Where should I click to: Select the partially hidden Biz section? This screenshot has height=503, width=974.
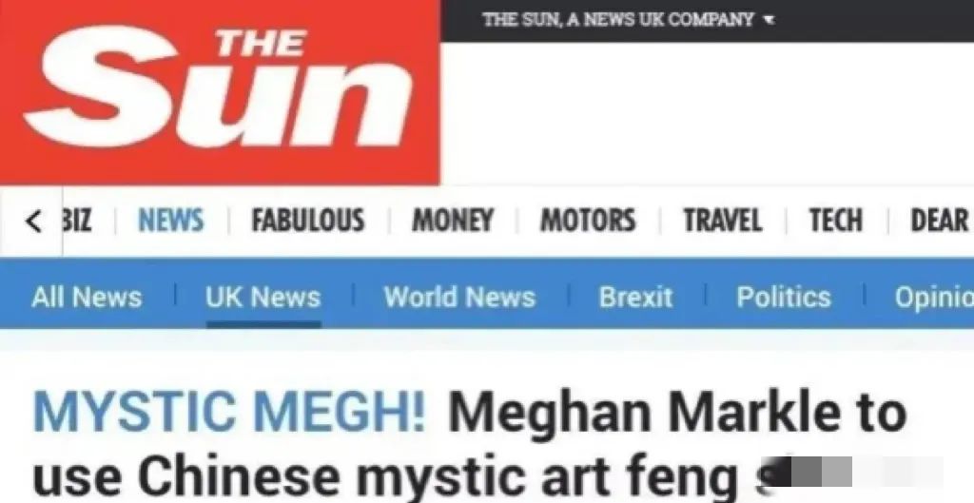click(x=77, y=221)
